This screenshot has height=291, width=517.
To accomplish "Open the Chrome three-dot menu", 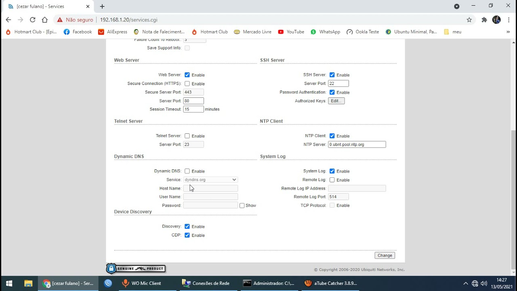I will click(508, 20).
